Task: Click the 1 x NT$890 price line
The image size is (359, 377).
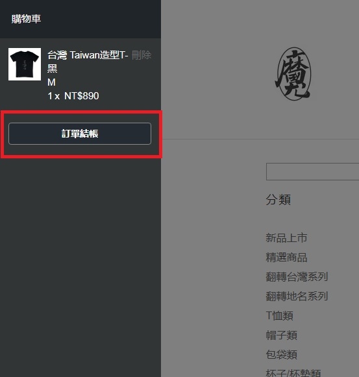Action: 73,96
